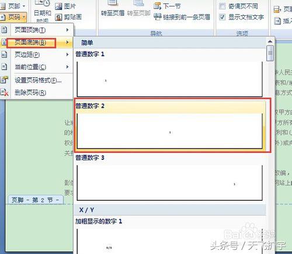The width and height of the screenshot is (292, 254).
Task: Open the 页码 page number dropdown
Action: (13, 18)
